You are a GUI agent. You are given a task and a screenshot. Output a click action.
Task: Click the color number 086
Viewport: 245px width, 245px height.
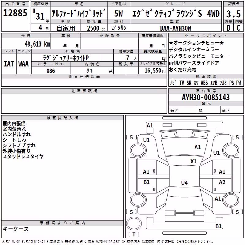point(51,71)
